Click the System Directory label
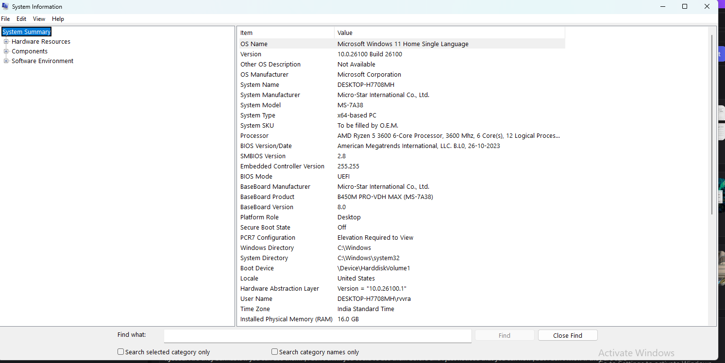This screenshot has height=363, width=725. click(264, 258)
